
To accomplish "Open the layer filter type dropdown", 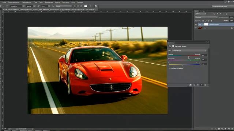I will 201,14.
